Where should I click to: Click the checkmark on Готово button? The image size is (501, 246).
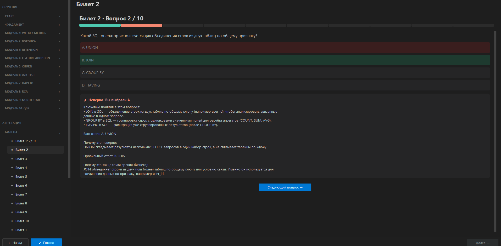(x=40, y=243)
